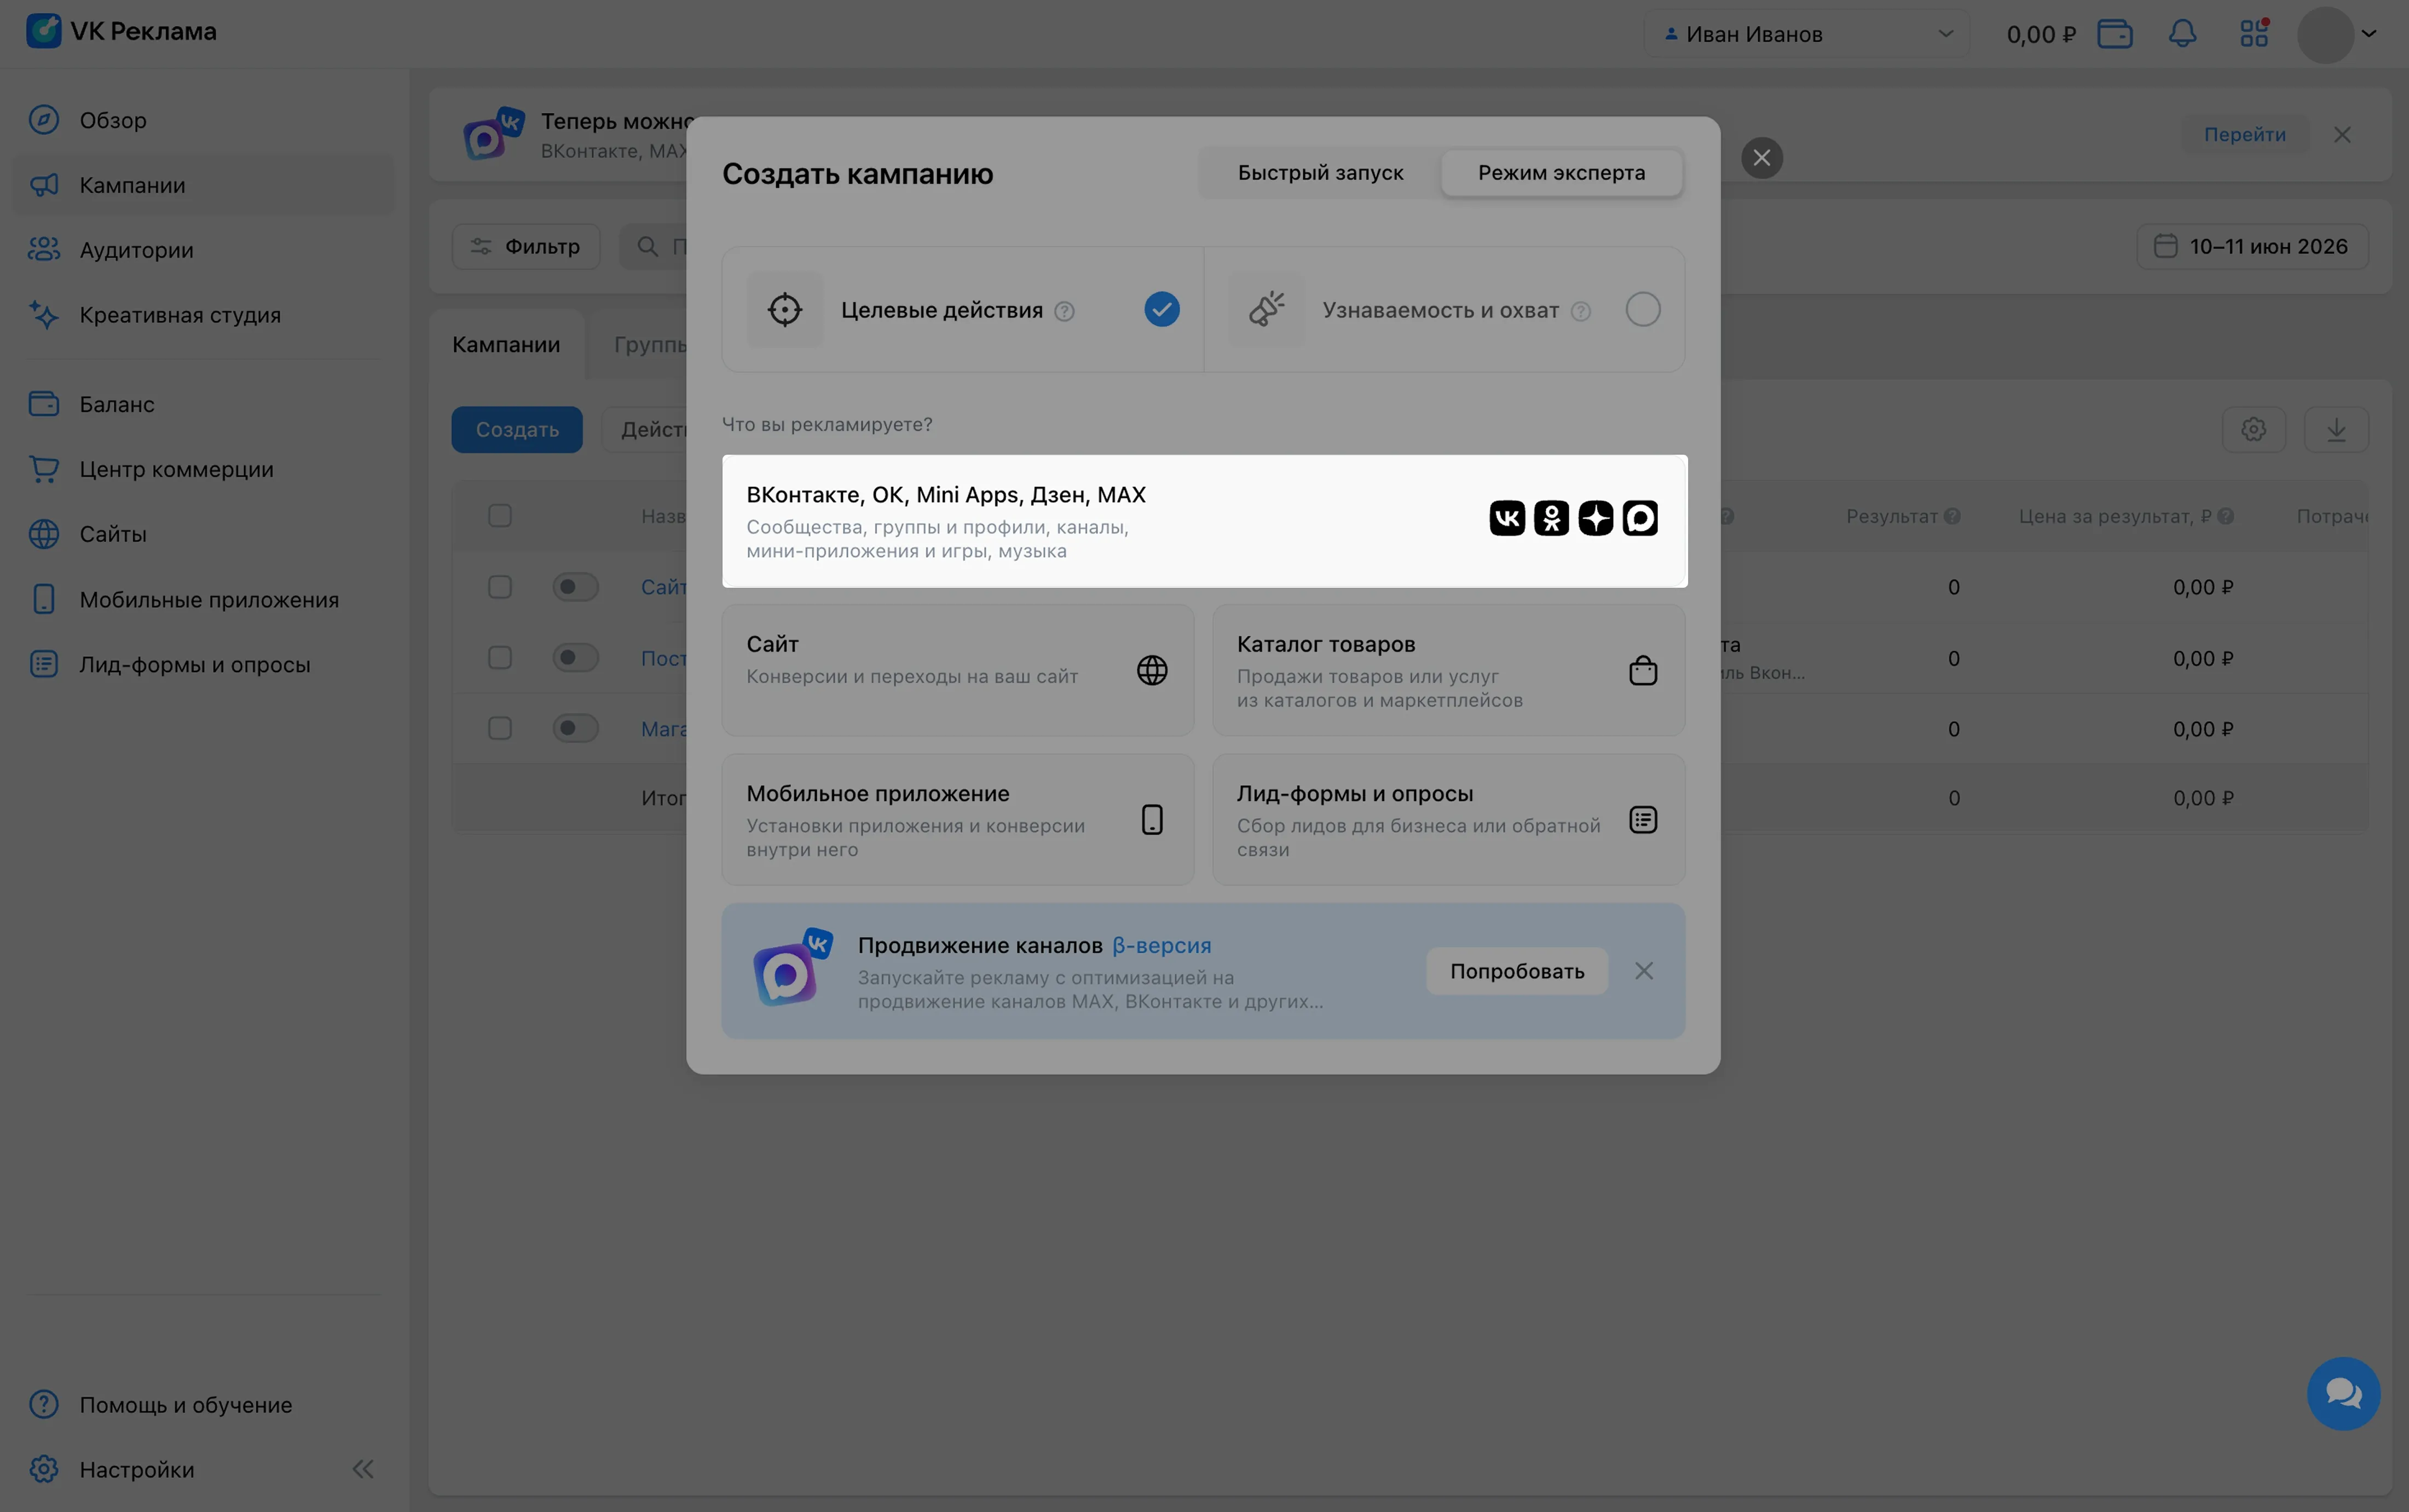Click the Перейти link in top banner
The image size is (2409, 1512).
tap(2244, 134)
